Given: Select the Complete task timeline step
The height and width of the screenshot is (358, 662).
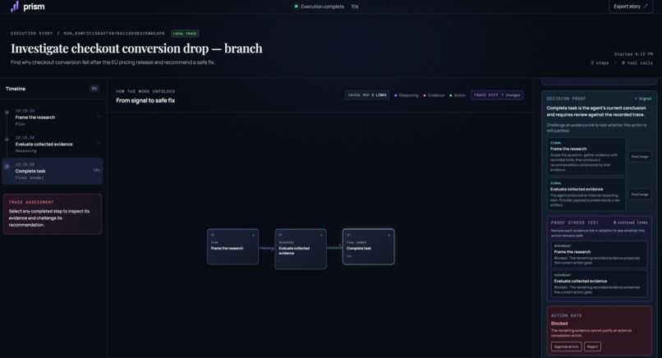Looking at the screenshot, I should 53,171.
